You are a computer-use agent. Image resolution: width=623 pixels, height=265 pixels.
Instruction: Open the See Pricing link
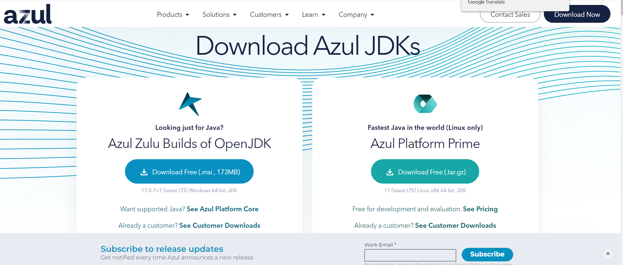[x=480, y=209]
